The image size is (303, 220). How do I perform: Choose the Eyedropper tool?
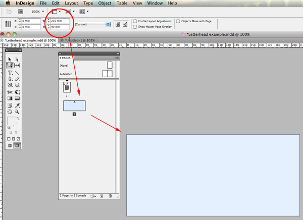17,105
